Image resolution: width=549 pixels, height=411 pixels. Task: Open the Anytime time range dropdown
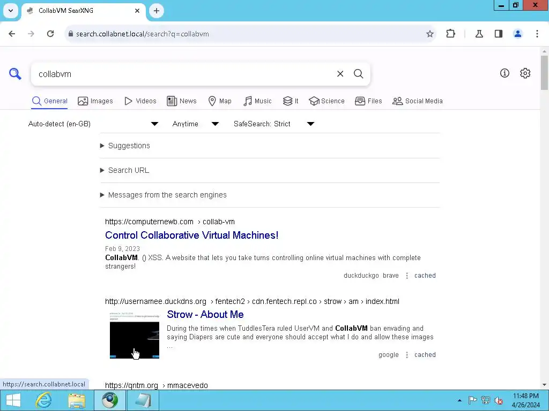point(196,124)
